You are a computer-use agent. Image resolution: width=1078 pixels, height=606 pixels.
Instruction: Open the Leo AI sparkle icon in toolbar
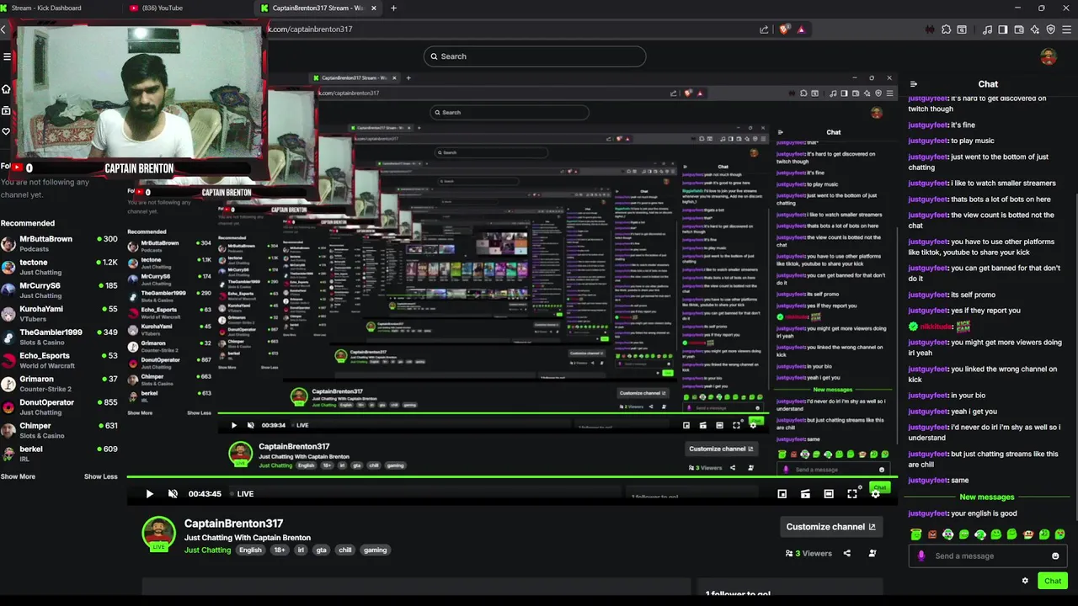coord(1035,29)
